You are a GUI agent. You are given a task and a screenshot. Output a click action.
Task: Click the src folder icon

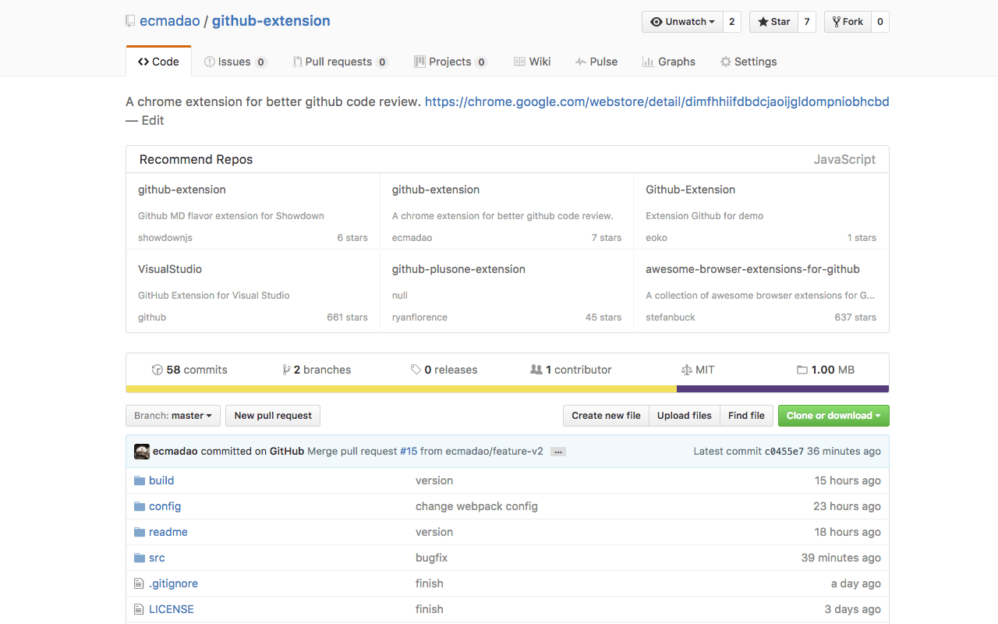(140, 558)
